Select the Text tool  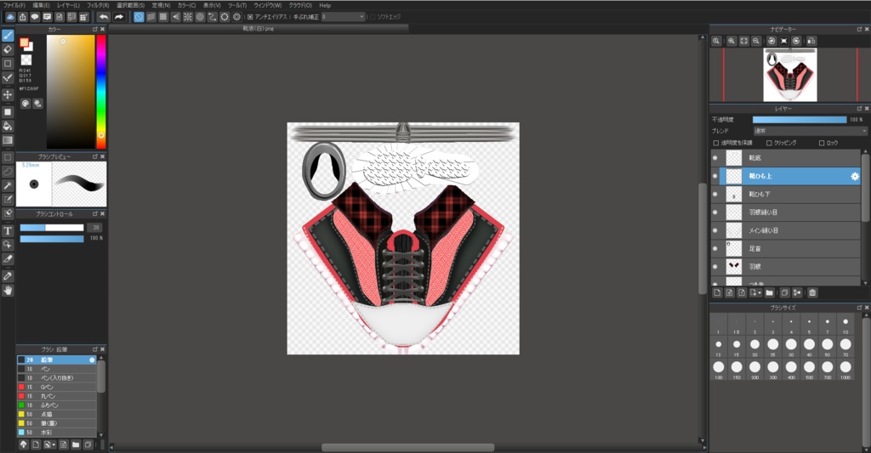(x=8, y=230)
